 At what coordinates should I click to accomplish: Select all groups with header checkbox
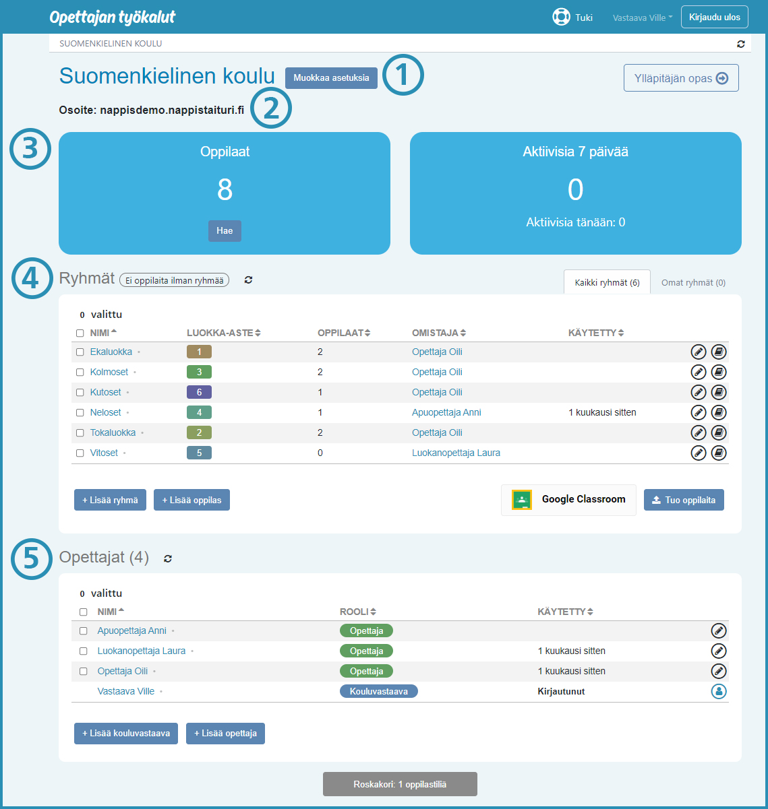[80, 333]
